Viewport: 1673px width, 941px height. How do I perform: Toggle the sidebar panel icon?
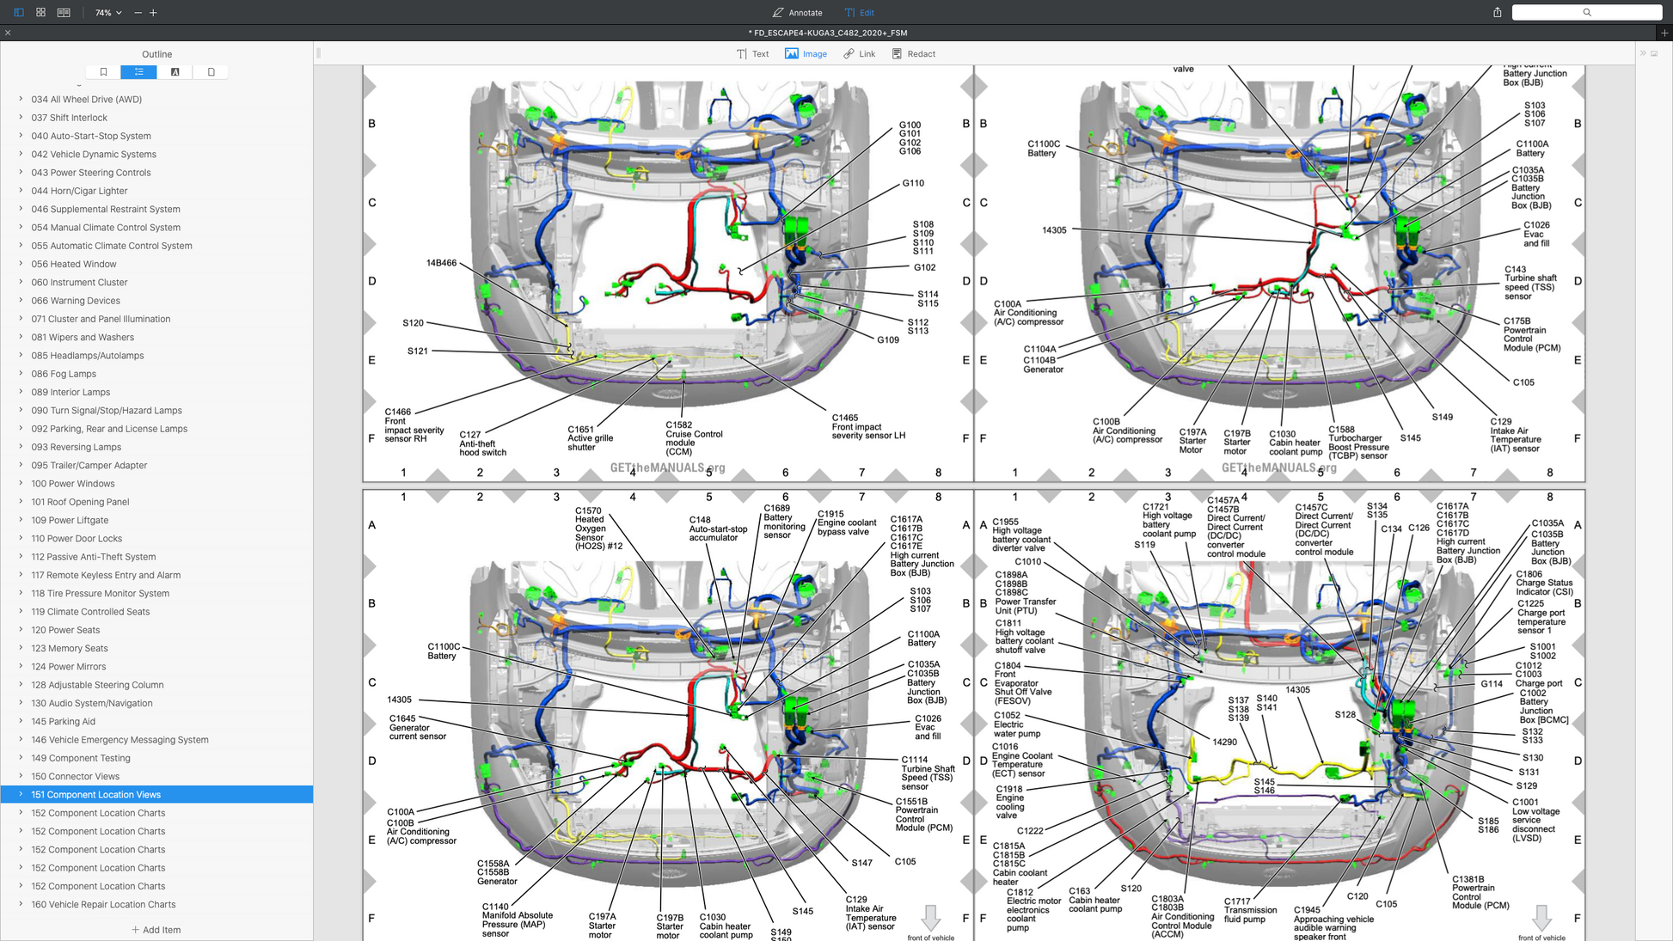[19, 13]
